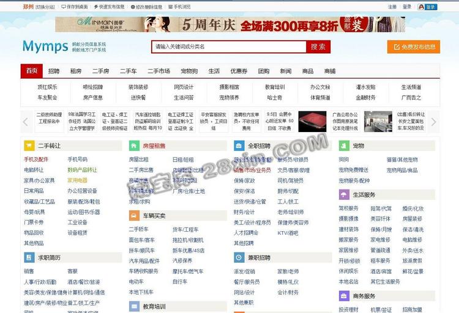Image resolution: width=459 pixels, height=313 pixels.
Task: Open the 手机及配件 link
Action: [36, 160]
